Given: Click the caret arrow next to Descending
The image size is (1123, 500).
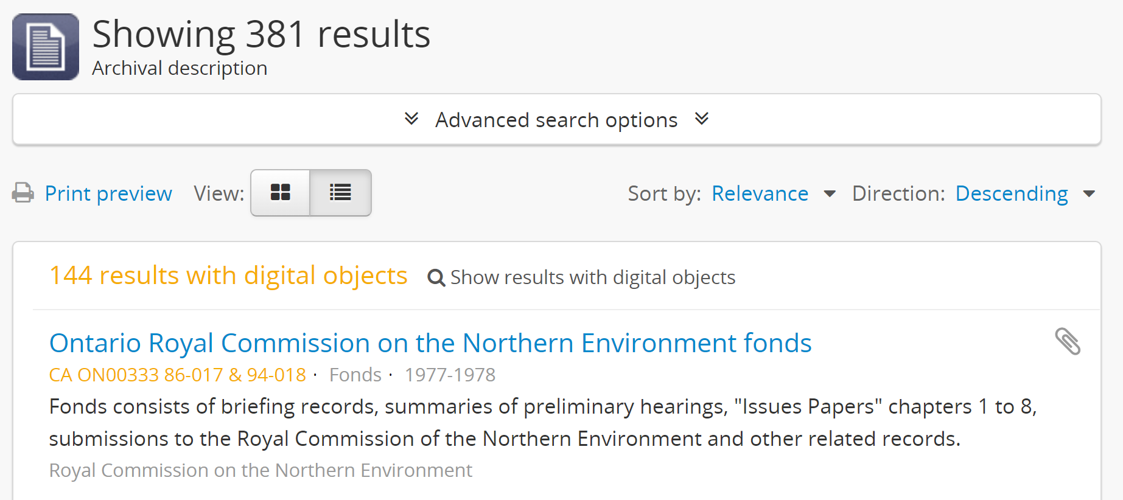Looking at the screenshot, I should tap(1089, 194).
